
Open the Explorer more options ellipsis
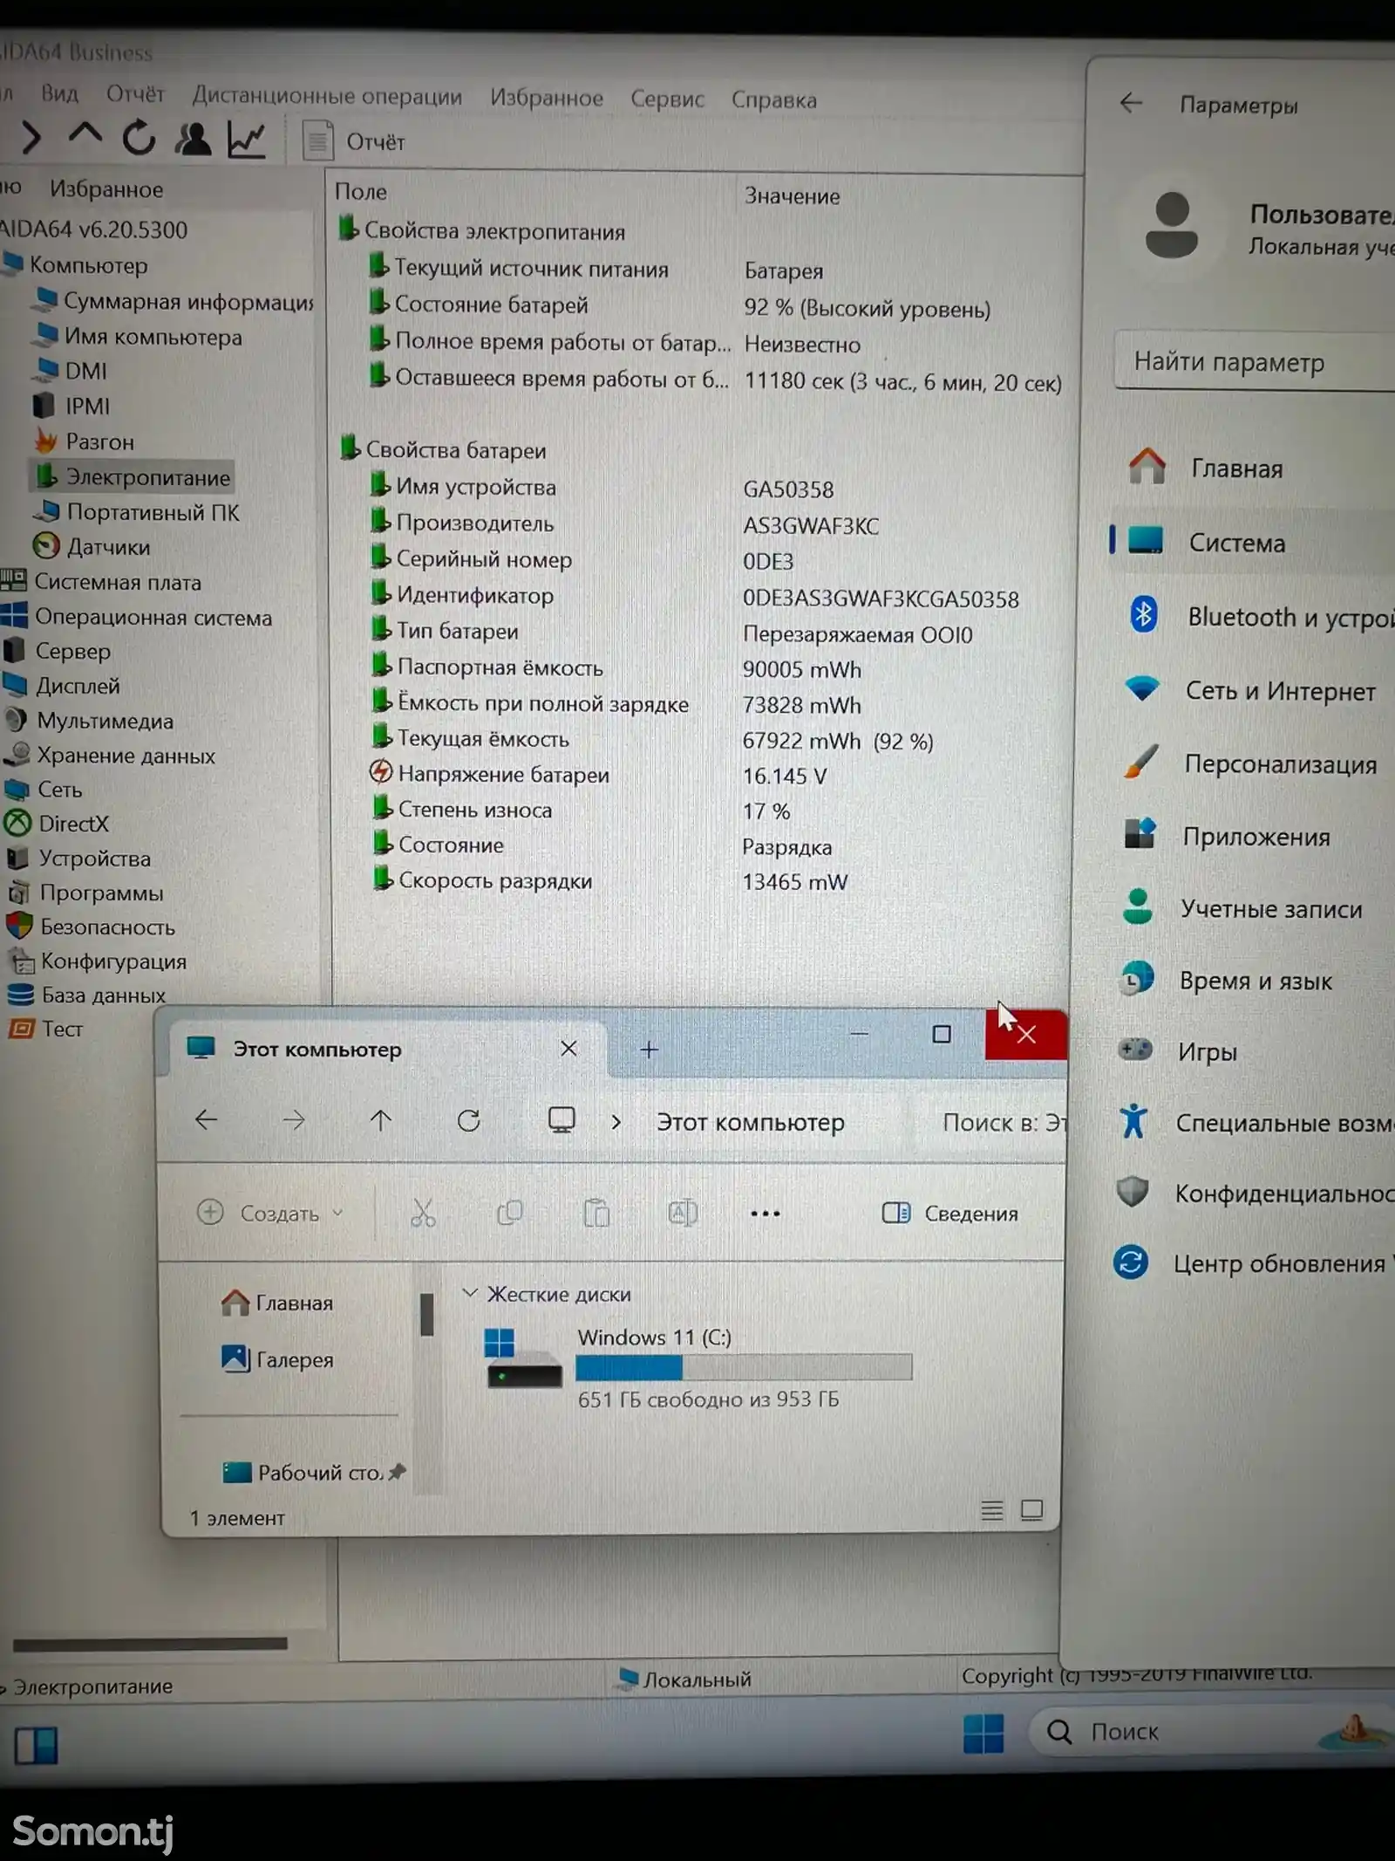[765, 1214]
